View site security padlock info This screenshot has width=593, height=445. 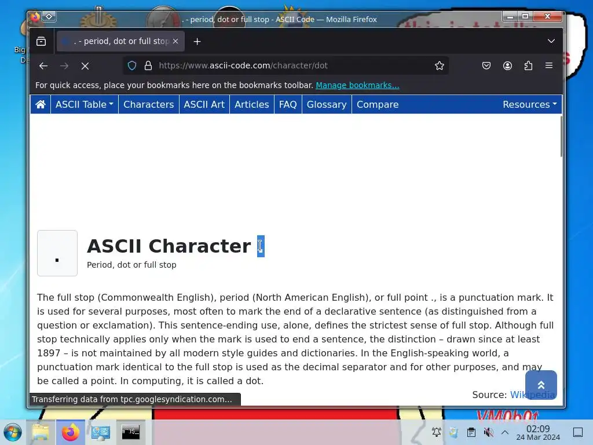pyautogui.click(x=148, y=66)
